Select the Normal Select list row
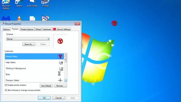Image resolution: width=181 pixels, height=102 pixels. tap(35, 56)
